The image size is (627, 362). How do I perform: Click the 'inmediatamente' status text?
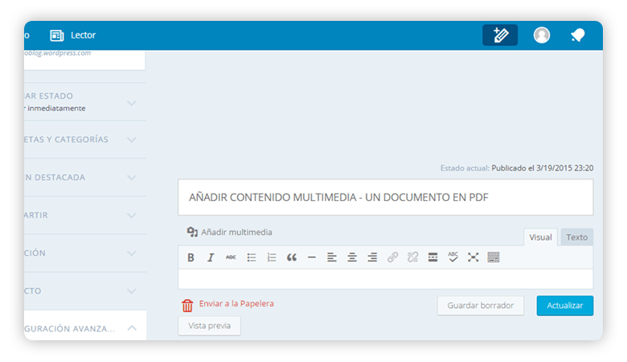click(56, 109)
